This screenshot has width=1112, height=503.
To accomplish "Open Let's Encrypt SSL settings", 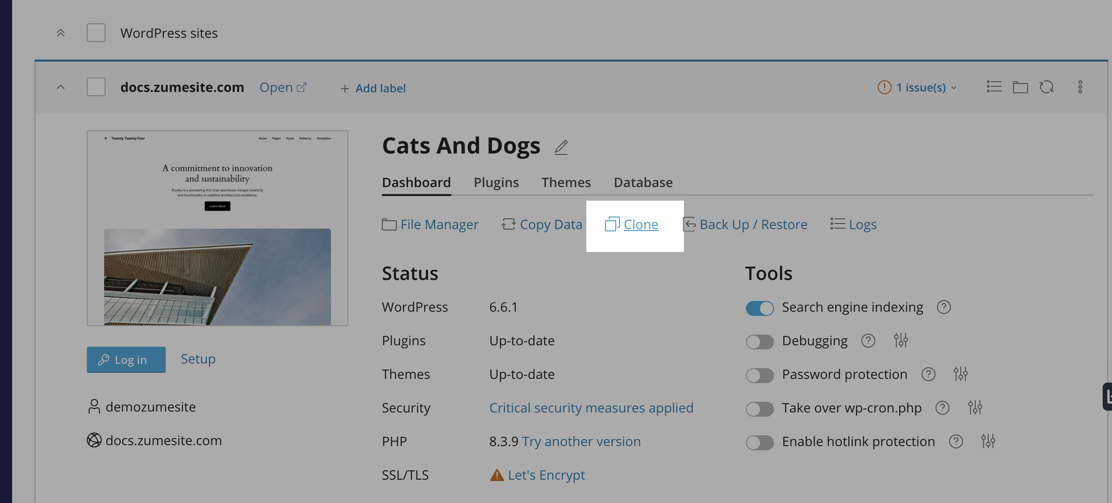I will click(x=546, y=475).
